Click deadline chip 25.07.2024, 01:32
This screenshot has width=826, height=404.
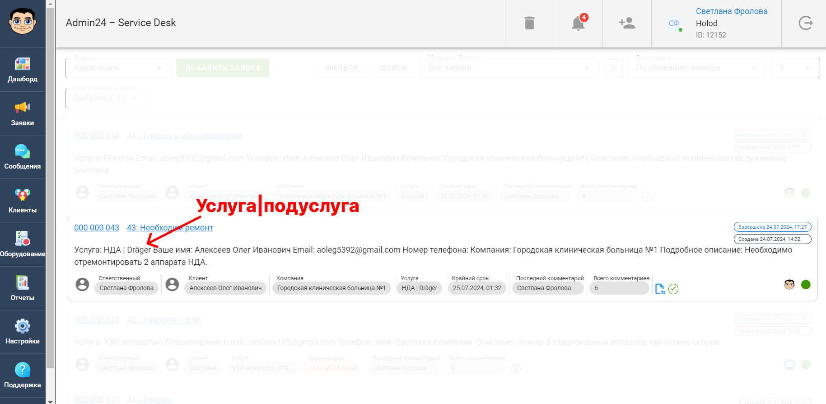coord(477,288)
